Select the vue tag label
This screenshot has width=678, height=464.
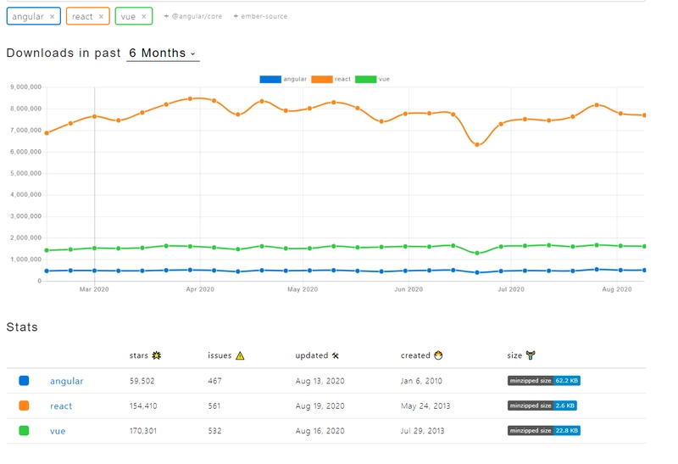pos(128,16)
